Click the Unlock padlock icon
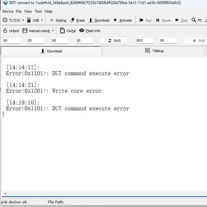The height and width of the screenshot is (207, 207). 5,31
